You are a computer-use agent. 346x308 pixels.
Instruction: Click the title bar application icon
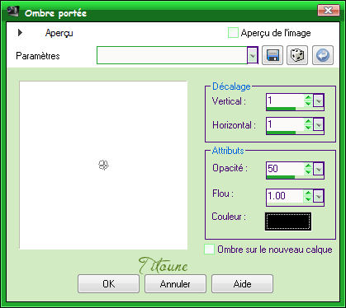pos(12,11)
